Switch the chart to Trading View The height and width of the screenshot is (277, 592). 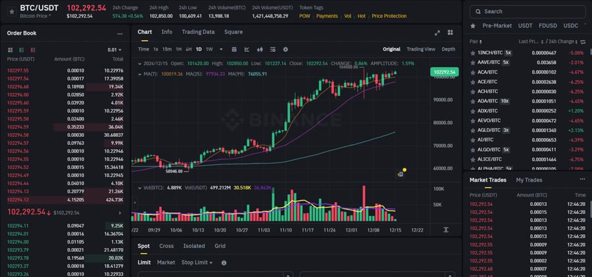[x=421, y=49]
